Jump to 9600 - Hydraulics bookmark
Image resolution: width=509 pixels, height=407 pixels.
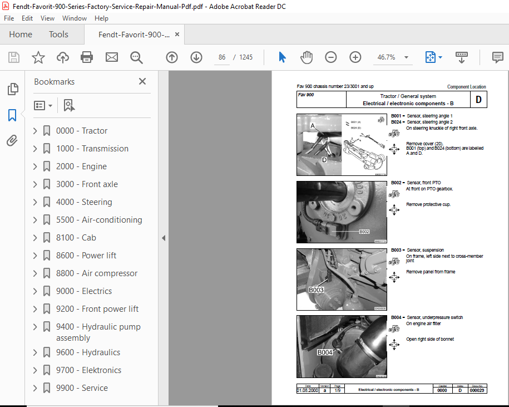click(88, 352)
